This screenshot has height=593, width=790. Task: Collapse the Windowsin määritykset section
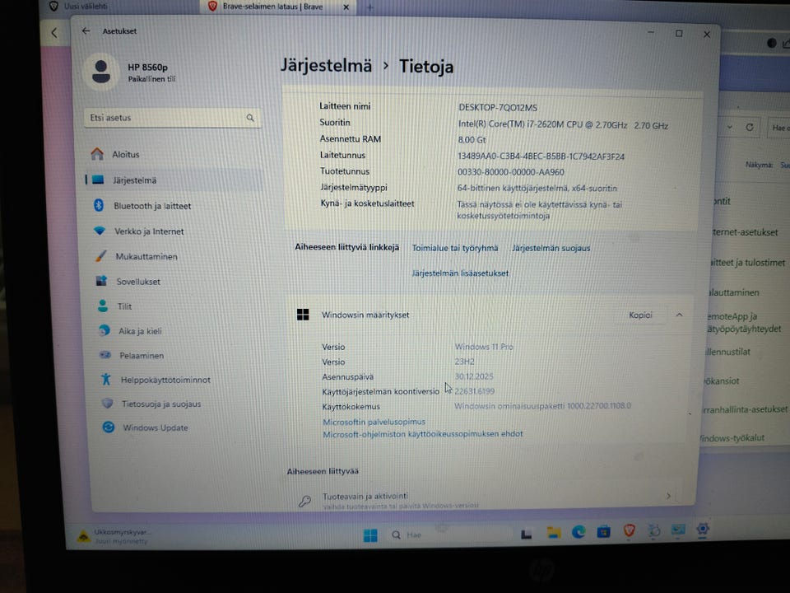point(679,315)
